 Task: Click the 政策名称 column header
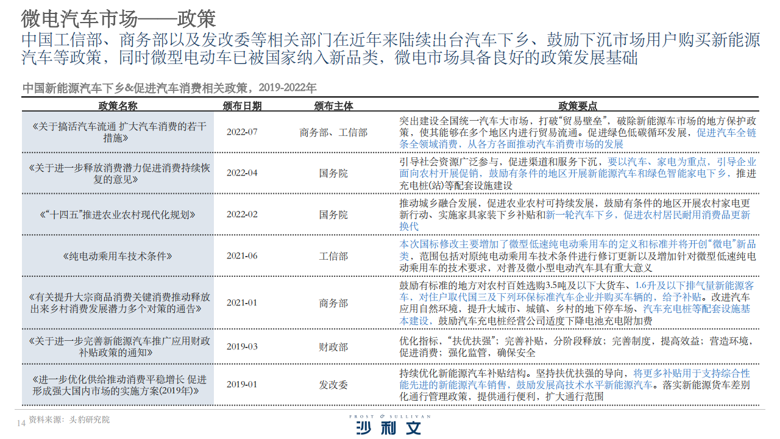coord(118,105)
